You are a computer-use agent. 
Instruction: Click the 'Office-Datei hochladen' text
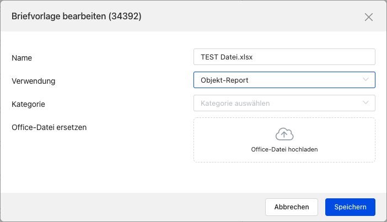284,149
